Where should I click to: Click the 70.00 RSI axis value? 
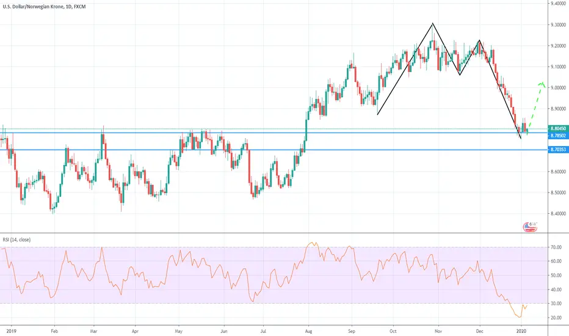[x=556, y=247]
